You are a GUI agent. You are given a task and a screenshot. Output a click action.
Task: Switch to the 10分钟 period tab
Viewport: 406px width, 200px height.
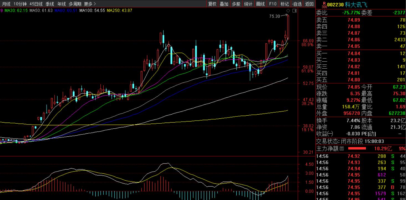point(20,4)
